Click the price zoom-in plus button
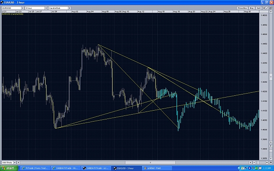 tap(271, 146)
